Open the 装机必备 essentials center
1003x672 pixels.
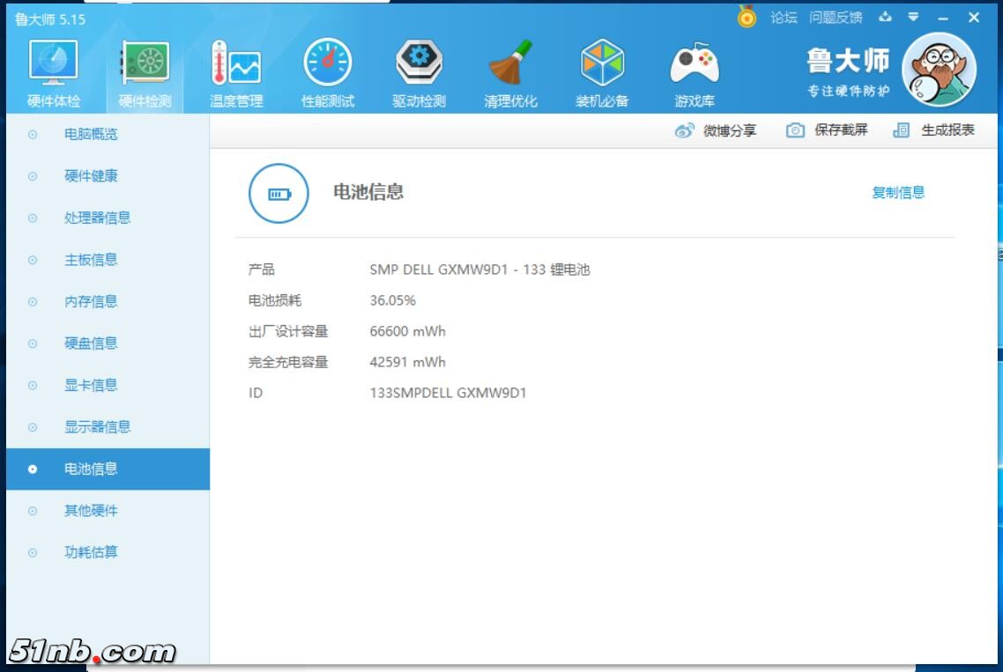pyautogui.click(x=600, y=66)
